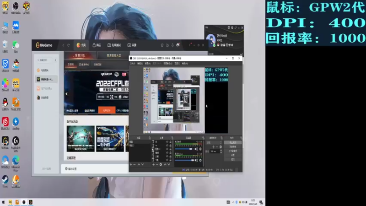Open OBS 帮助 menu

click(185, 64)
